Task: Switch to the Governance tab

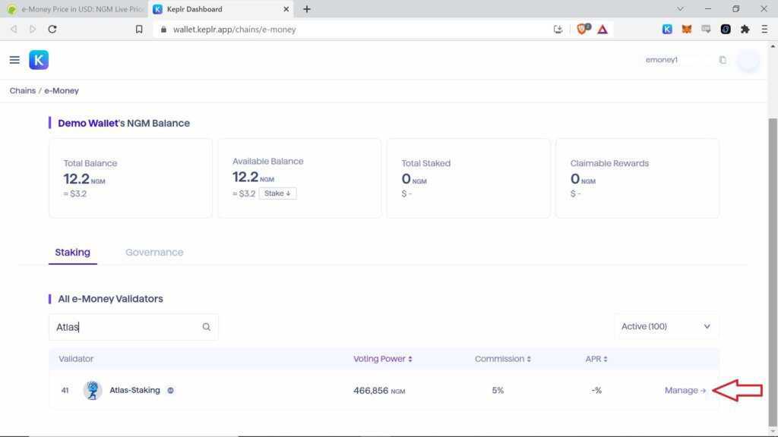Action: tap(154, 252)
